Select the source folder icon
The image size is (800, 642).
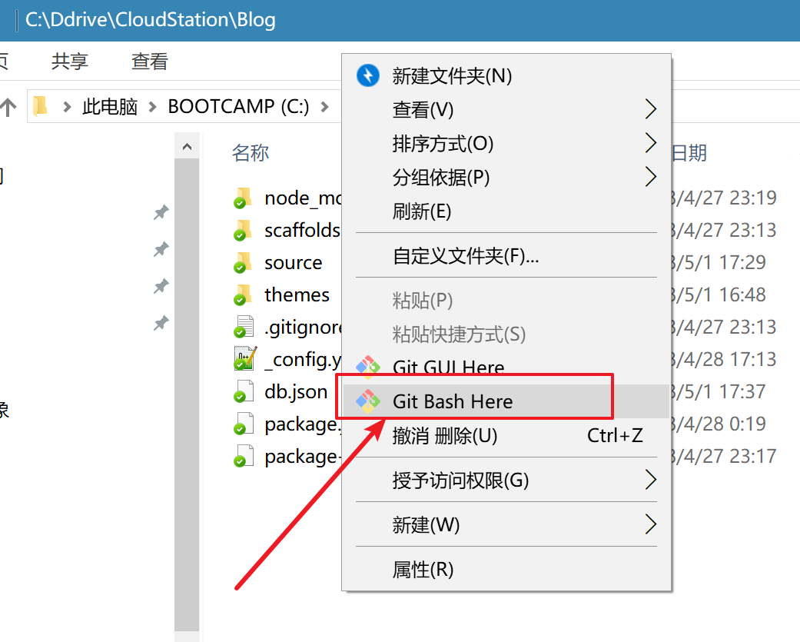tap(243, 262)
